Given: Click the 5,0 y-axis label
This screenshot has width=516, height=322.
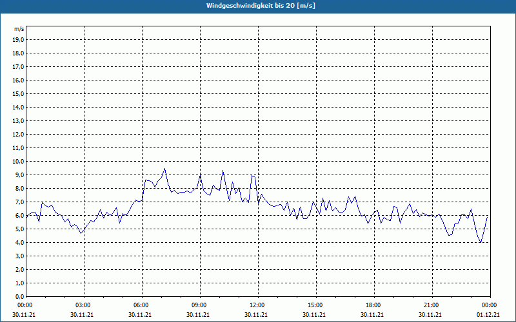Looking at the screenshot, I should pyautogui.click(x=19, y=229).
